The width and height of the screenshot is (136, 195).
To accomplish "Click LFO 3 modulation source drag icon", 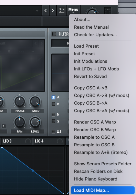I will (x=28, y=141).
